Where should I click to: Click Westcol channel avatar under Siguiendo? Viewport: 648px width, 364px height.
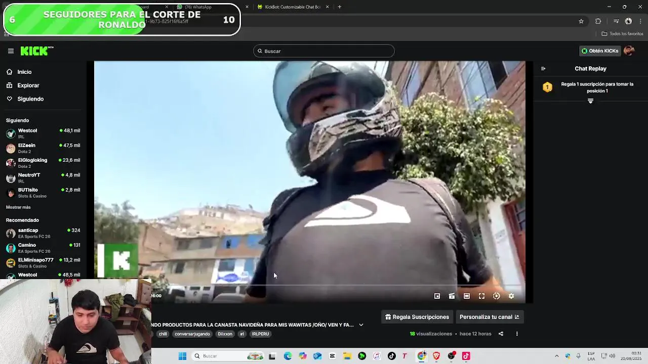(11, 133)
